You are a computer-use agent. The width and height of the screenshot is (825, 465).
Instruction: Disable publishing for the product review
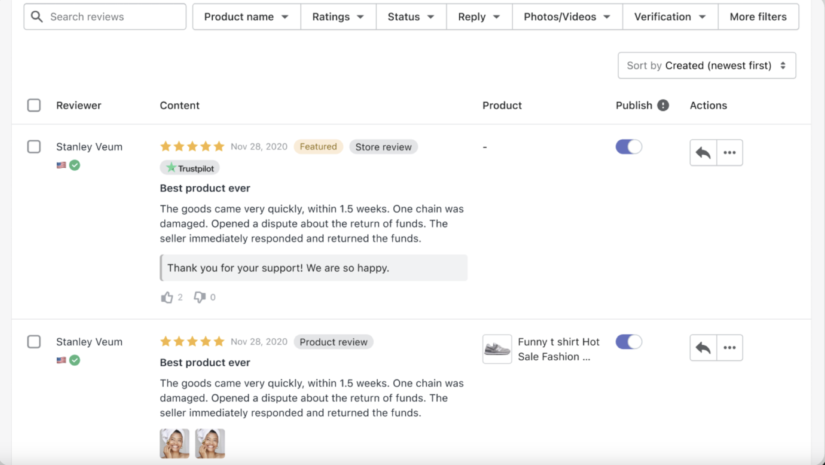629,342
